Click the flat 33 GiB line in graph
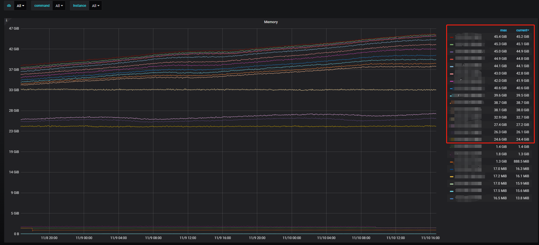Screen dimensions: 539x245 [226, 90]
